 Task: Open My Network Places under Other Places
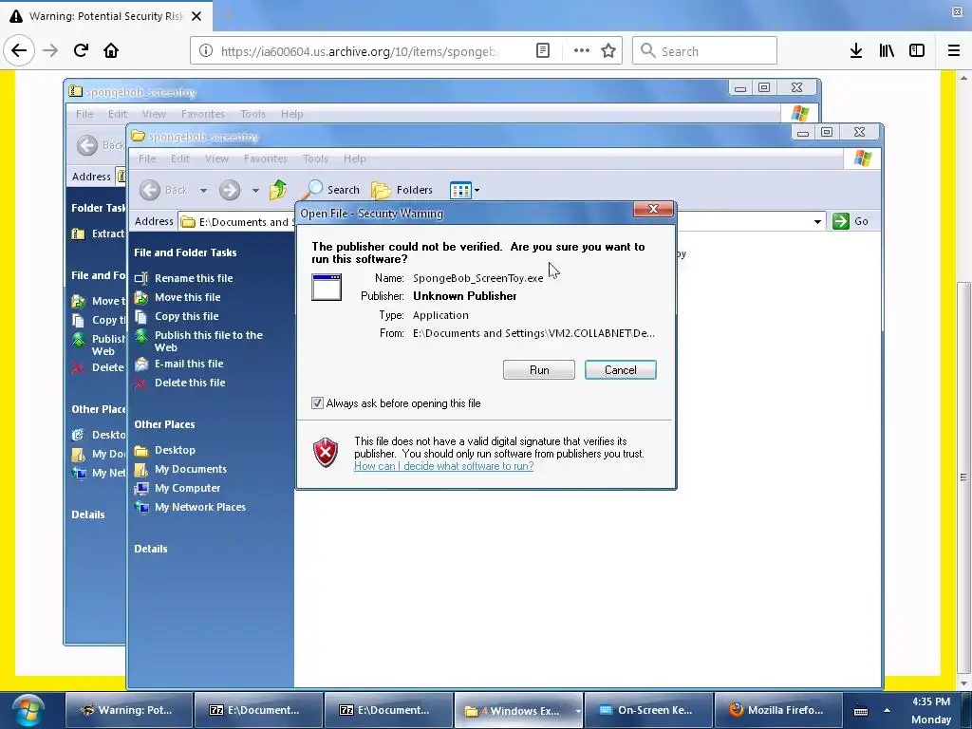coord(199,507)
